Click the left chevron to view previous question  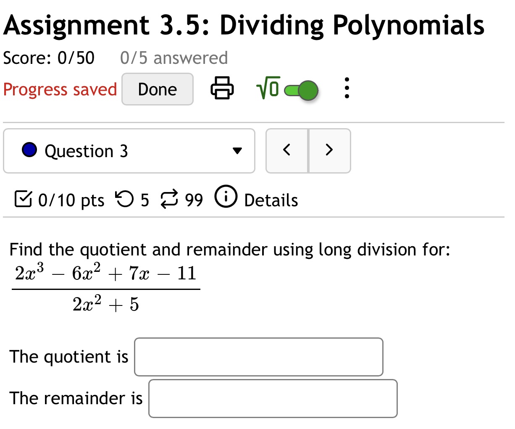coord(287,150)
